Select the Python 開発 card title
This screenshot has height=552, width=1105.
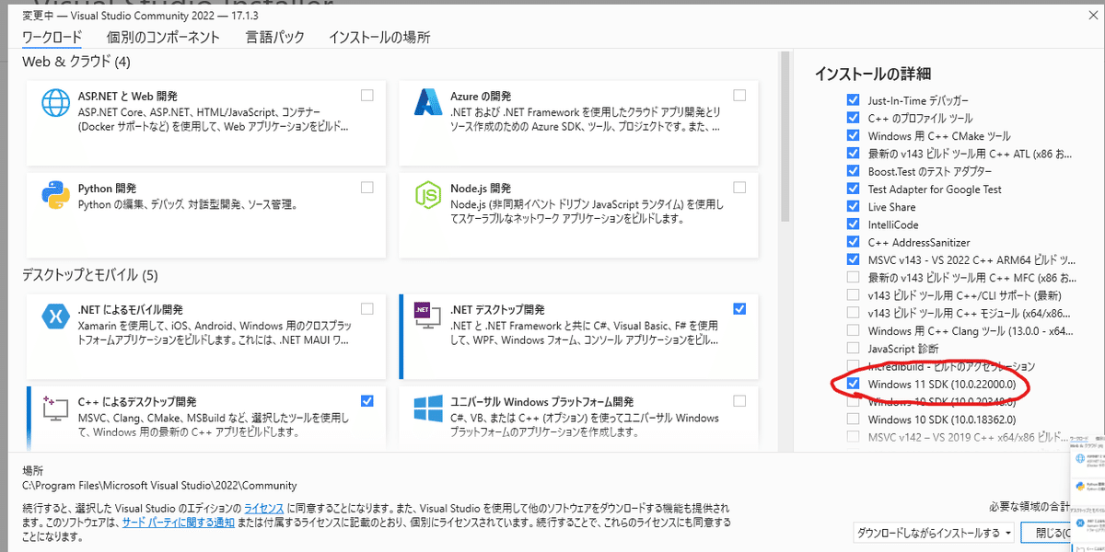point(108,190)
